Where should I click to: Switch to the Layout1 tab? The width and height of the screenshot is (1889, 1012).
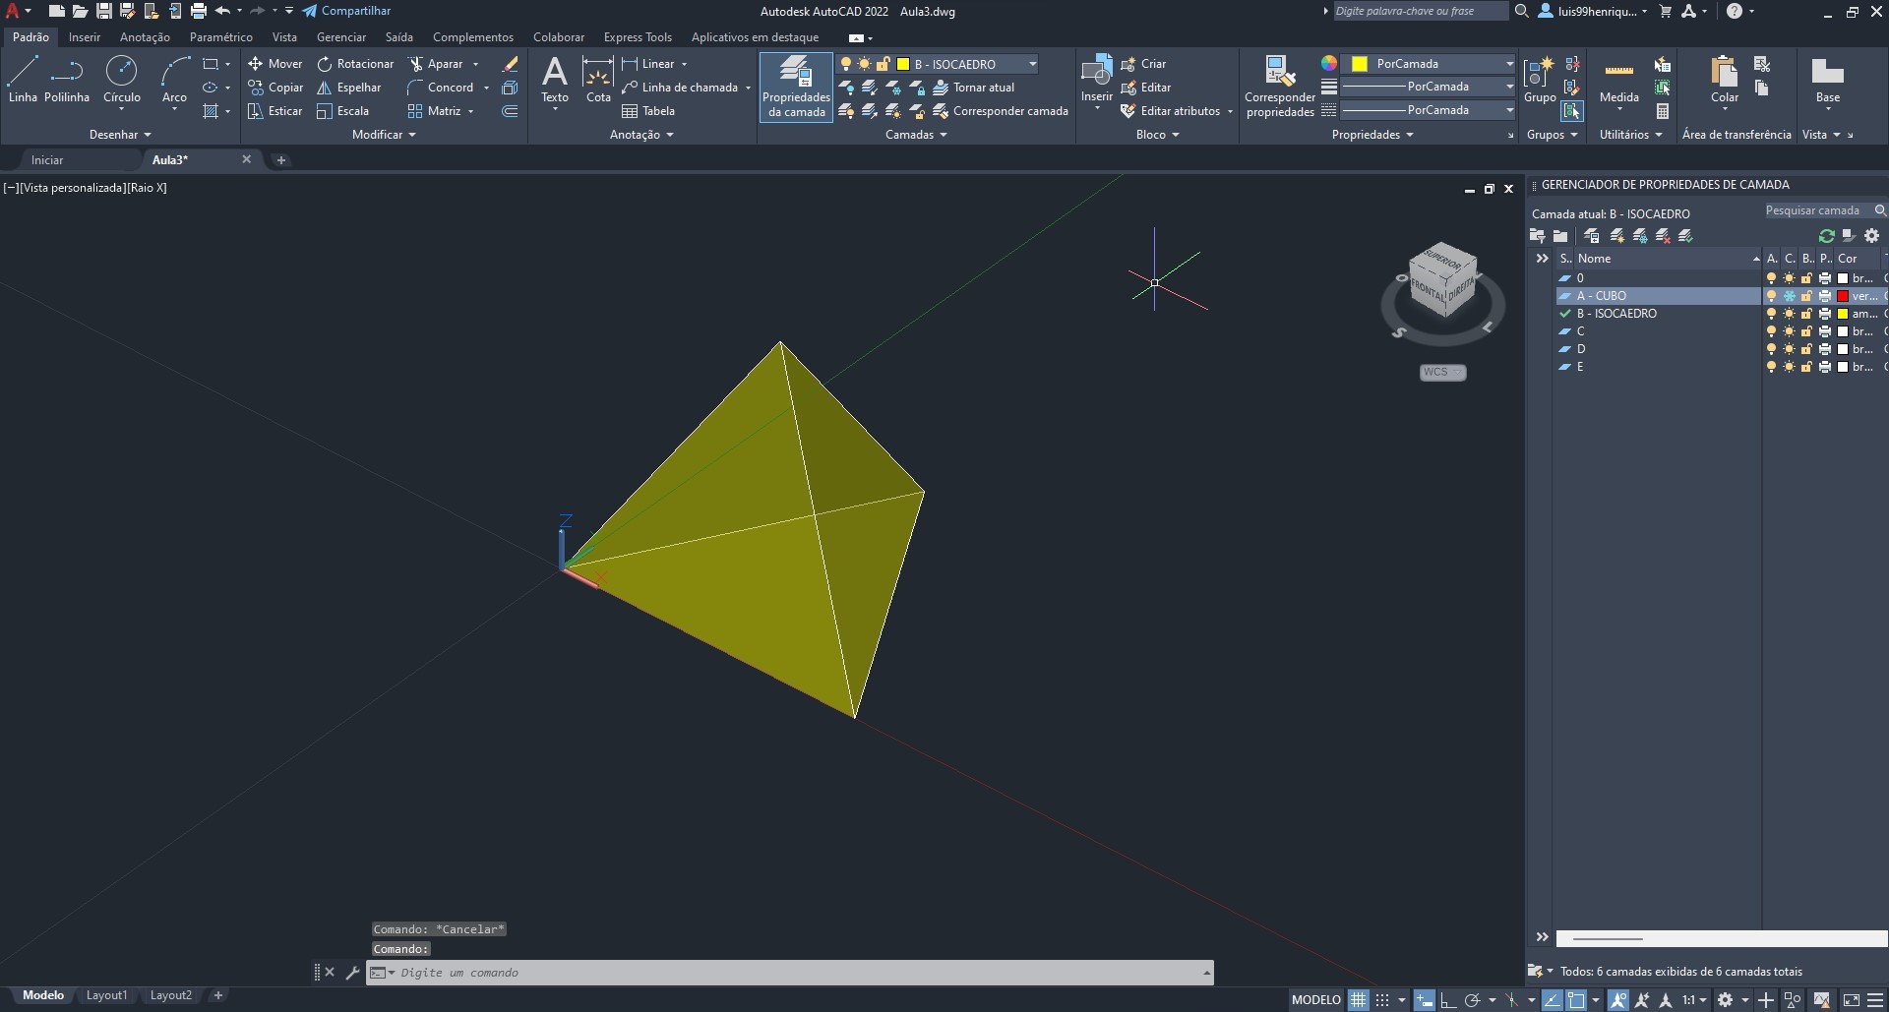click(x=106, y=995)
